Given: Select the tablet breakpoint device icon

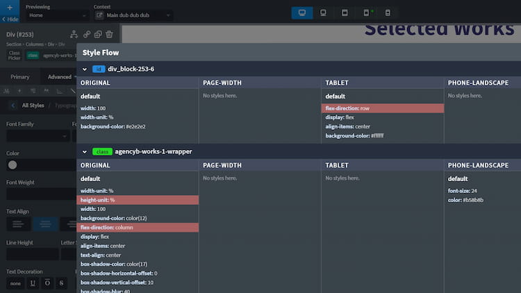Looking at the screenshot, I should point(345,13).
